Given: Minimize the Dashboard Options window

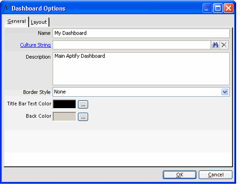Looking at the screenshot, I should point(207,8).
